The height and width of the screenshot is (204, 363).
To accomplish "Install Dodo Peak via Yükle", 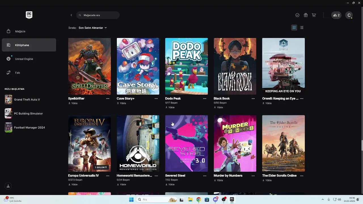I will pos(170,107).
